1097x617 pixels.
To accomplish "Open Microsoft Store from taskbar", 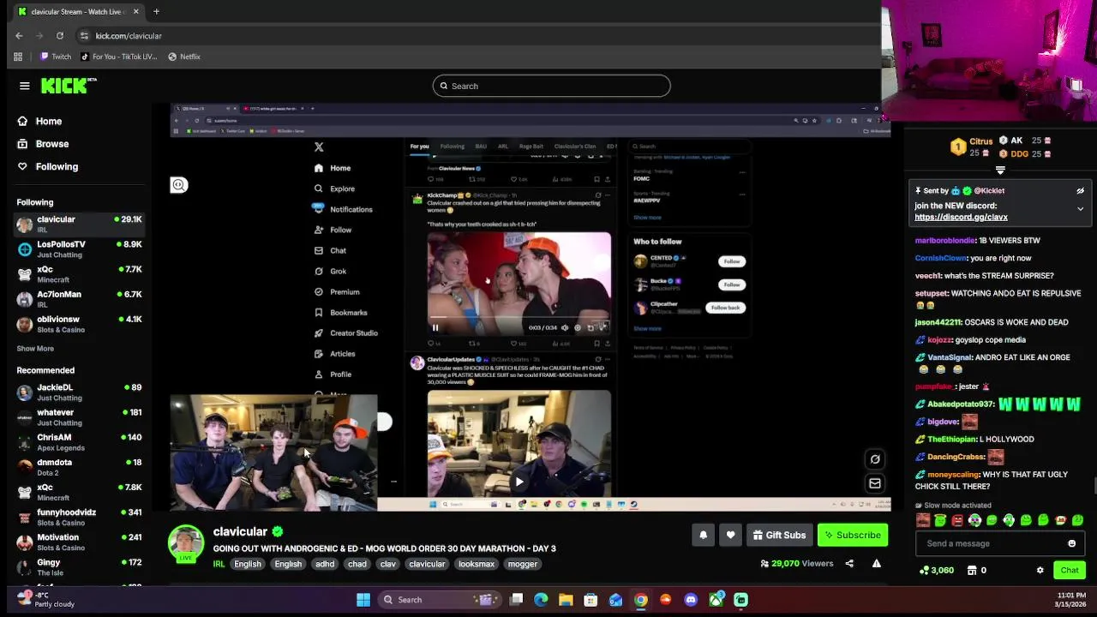I will point(590,600).
